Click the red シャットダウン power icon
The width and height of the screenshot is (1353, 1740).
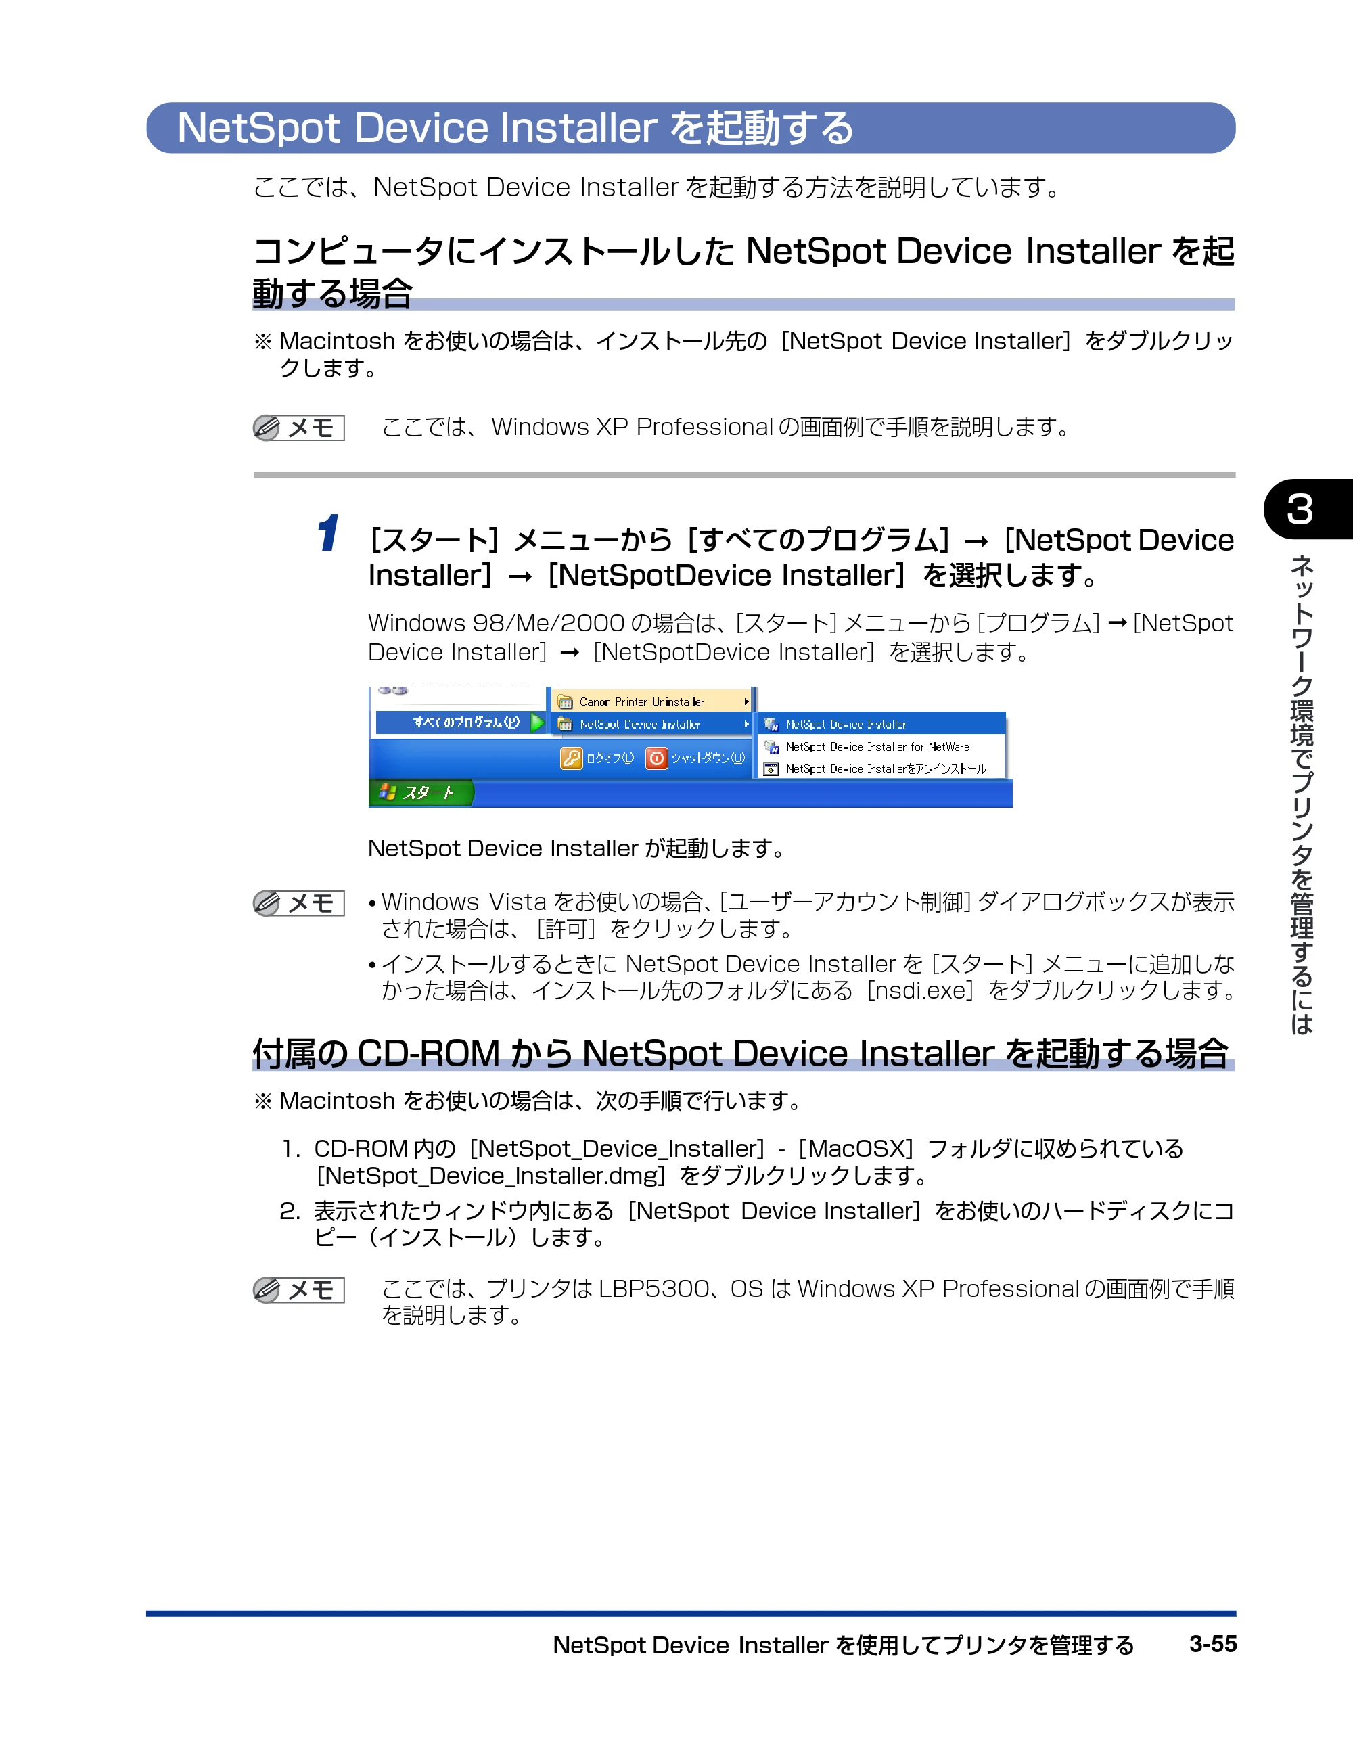tap(657, 758)
